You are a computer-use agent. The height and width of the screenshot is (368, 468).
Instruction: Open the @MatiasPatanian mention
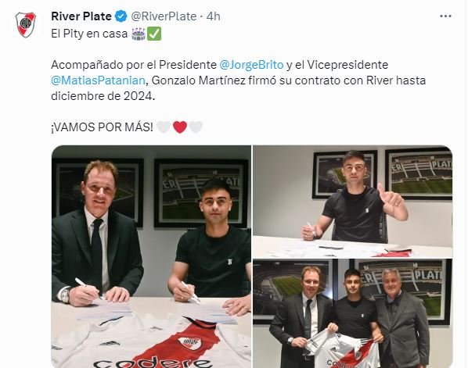click(98, 80)
